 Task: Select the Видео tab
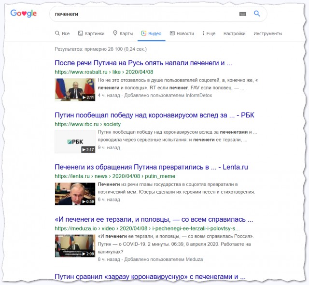[151, 33]
